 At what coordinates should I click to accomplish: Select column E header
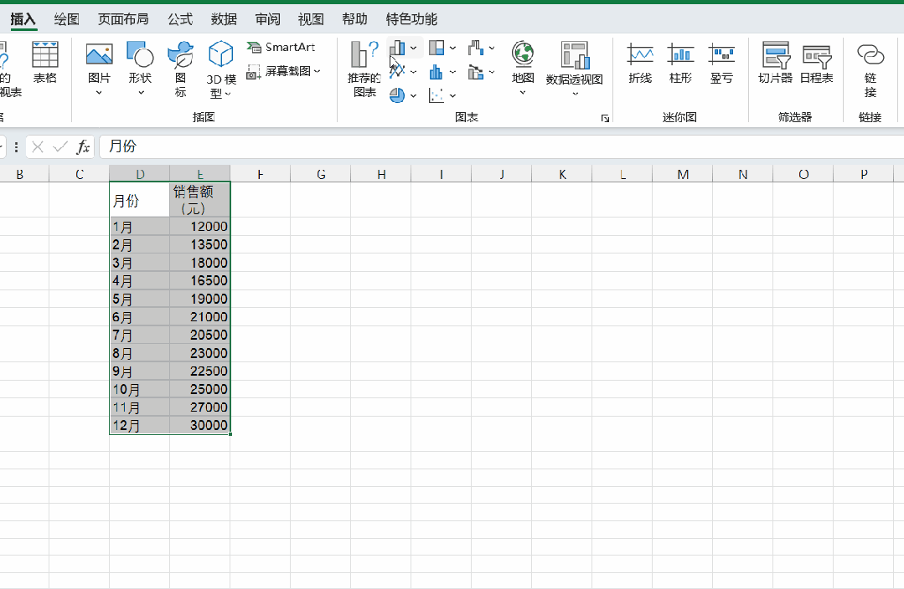(200, 173)
